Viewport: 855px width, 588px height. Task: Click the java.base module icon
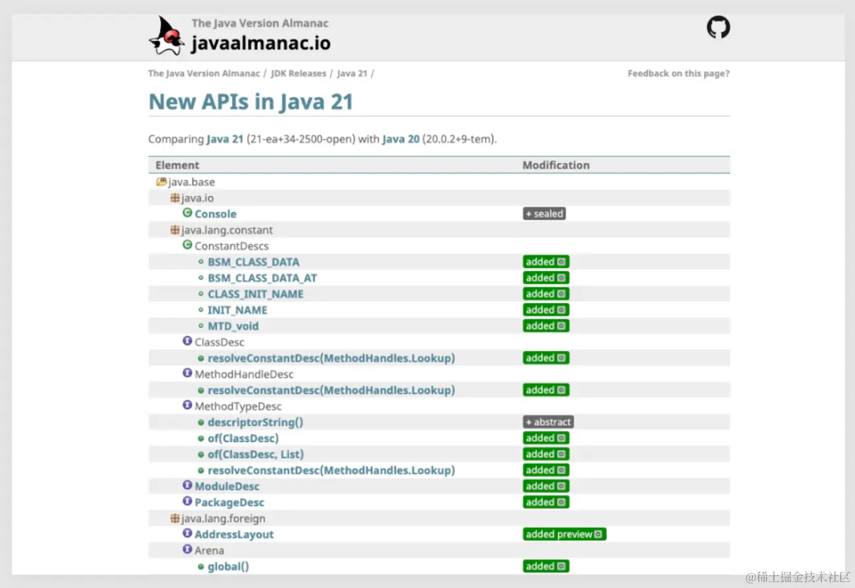pyautogui.click(x=162, y=181)
